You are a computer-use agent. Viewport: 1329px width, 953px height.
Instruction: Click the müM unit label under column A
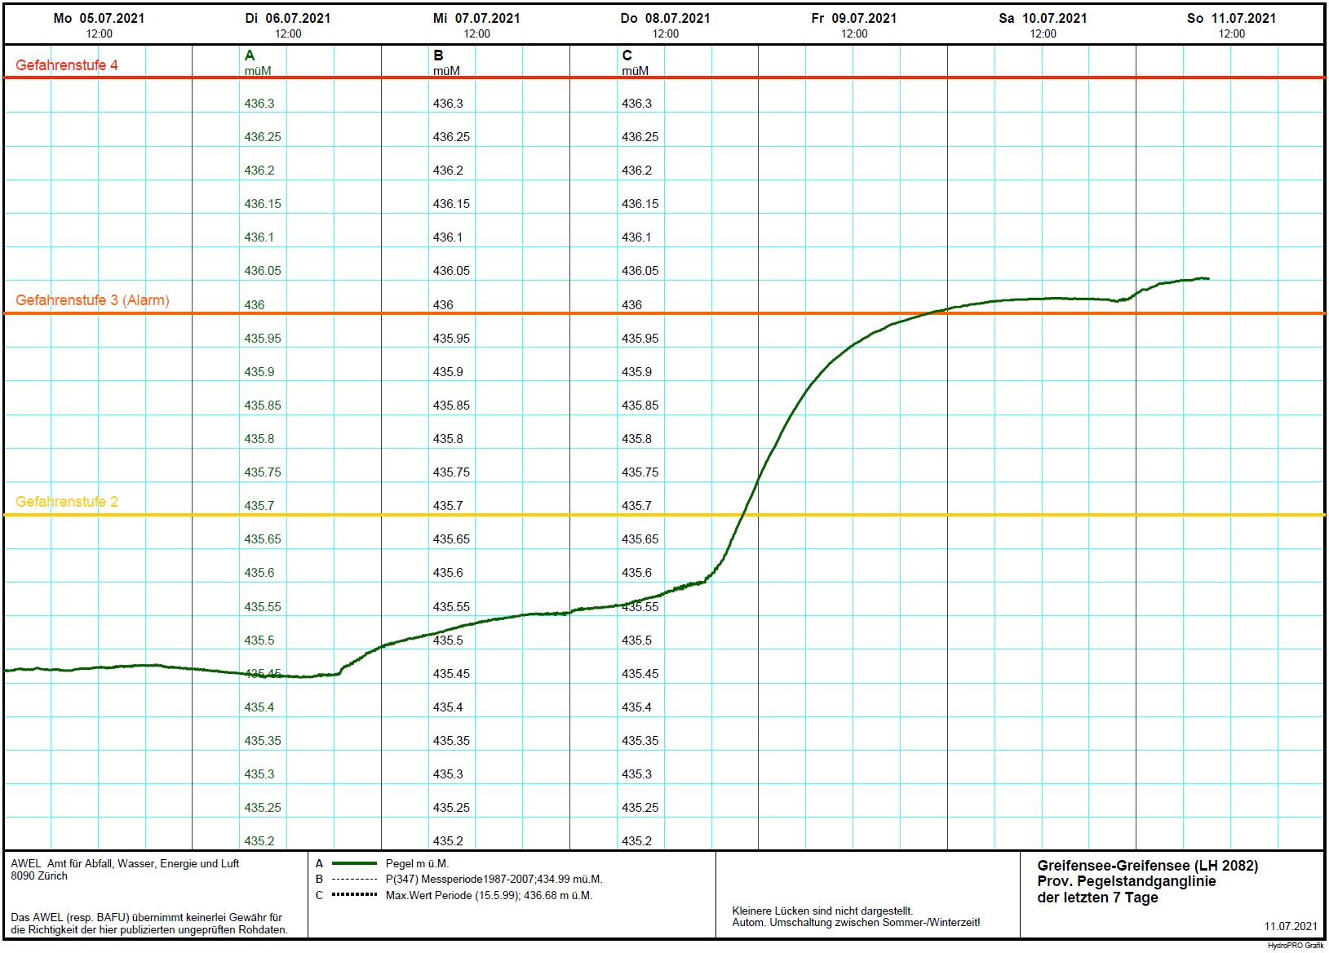coord(258,71)
